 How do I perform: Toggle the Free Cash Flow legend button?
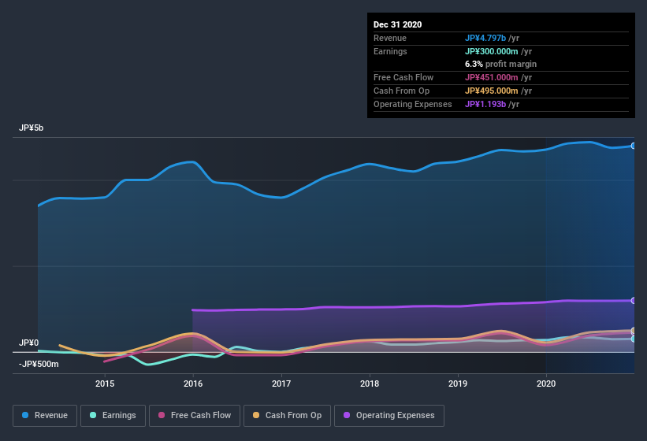195,416
